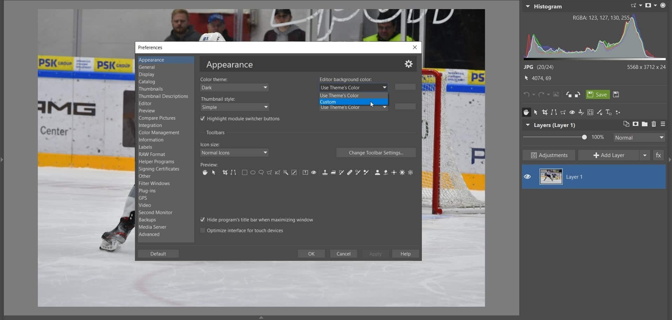
Task: Select the text tool (T) in right toolbar
Action: [609, 112]
